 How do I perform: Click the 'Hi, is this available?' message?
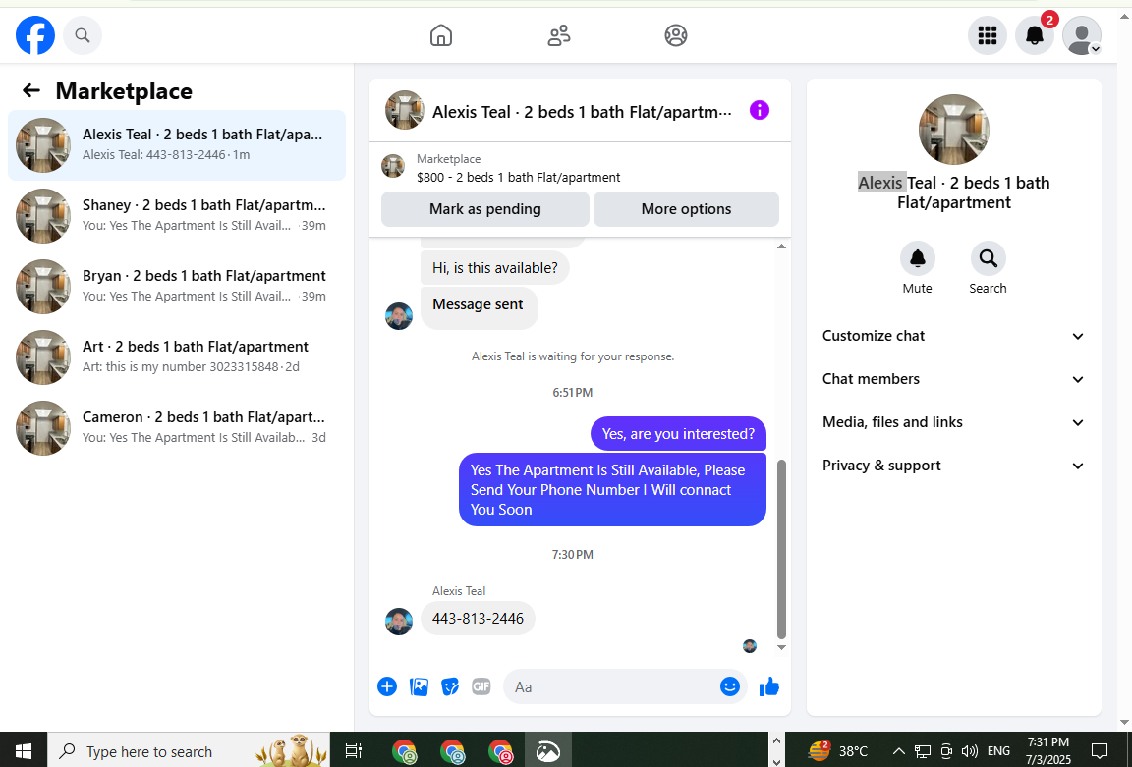pyautogui.click(x=495, y=268)
